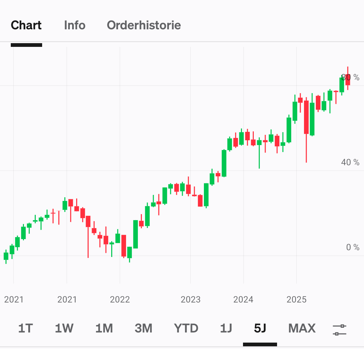This screenshot has width=364, height=349.
Task: Display the MAX time range
Action: pos(302,328)
